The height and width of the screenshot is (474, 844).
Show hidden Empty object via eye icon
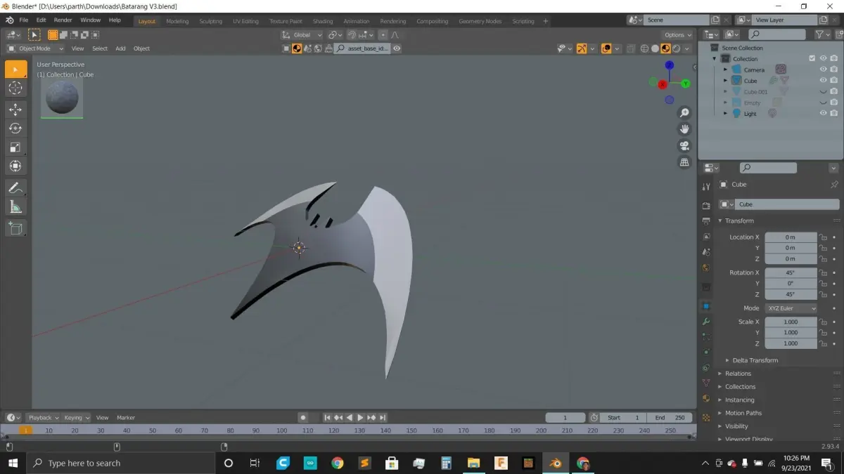tap(823, 103)
